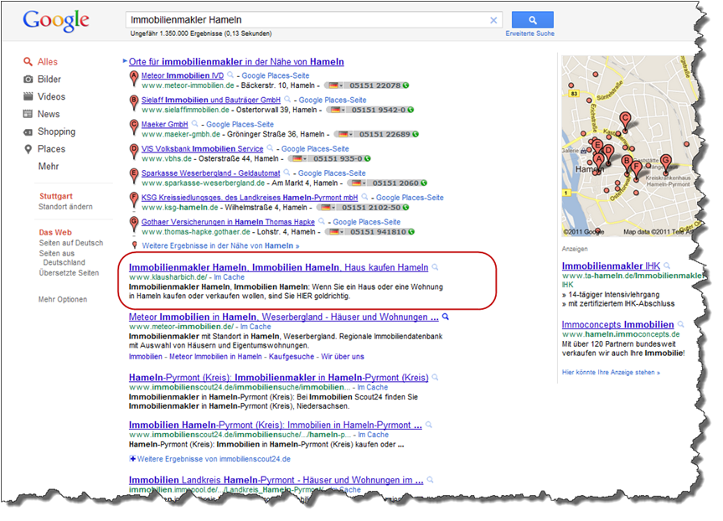This screenshot has height=521, width=723.
Task: Open the flag dropdown for number 05151 9542-0
Action: pyautogui.click(x=337, y=110)
